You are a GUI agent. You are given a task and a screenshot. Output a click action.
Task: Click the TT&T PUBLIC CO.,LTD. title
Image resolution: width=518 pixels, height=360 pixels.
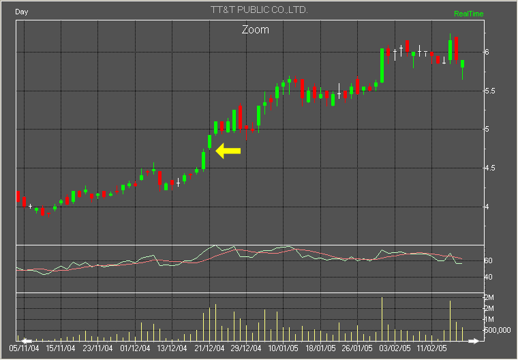tap(259, 10)
